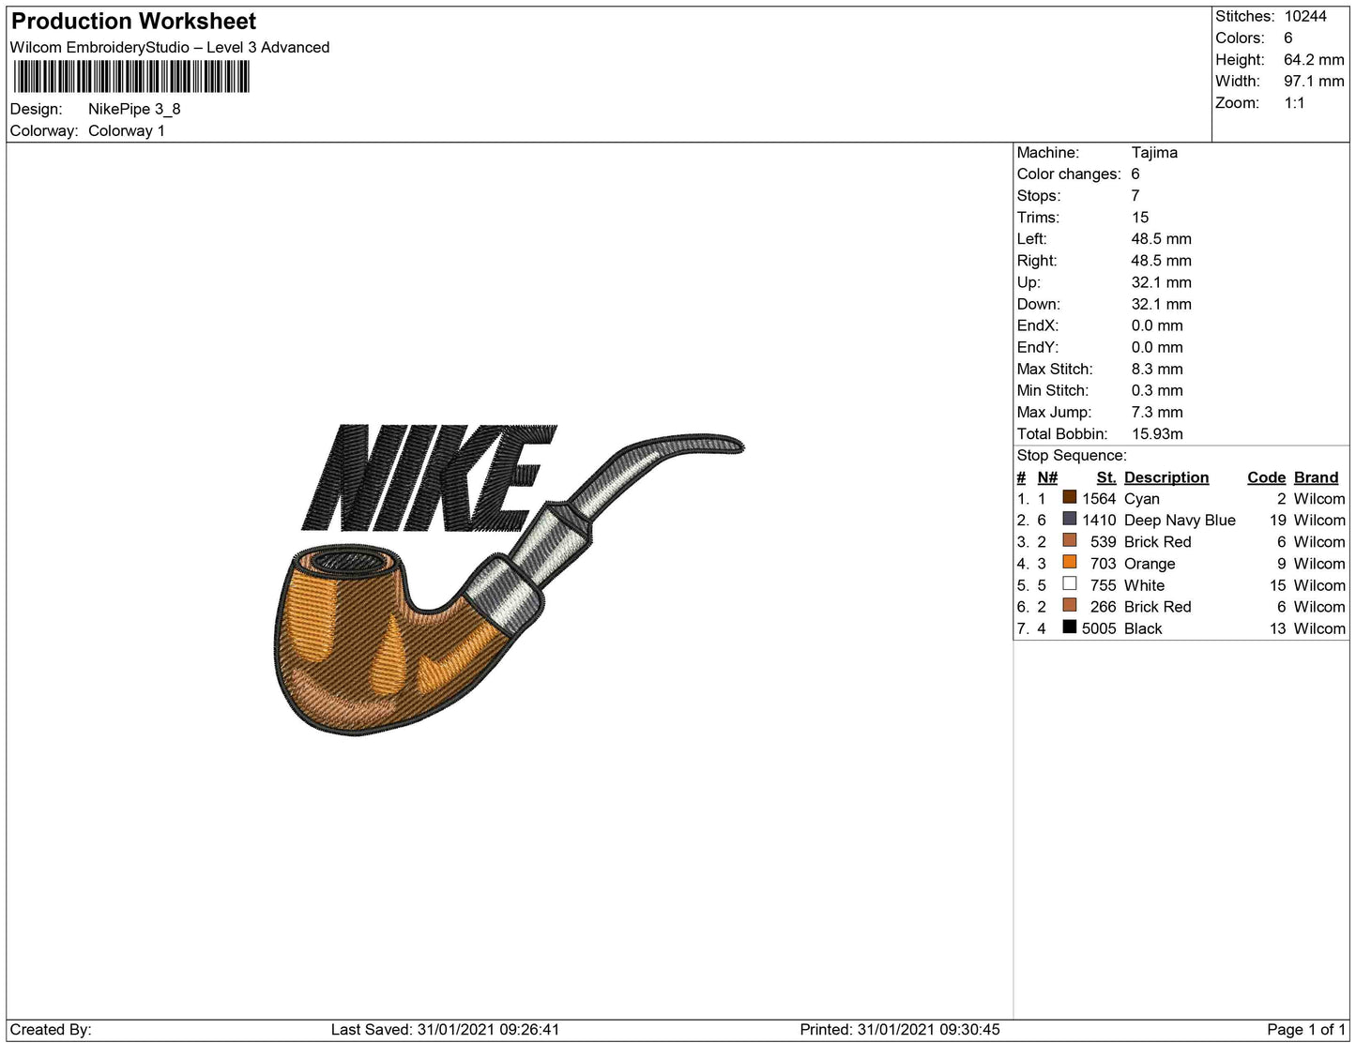Click the Stitches value "10244"

(x=1305, y=17)
